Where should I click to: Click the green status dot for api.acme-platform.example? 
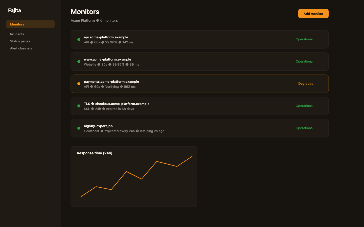79,39
